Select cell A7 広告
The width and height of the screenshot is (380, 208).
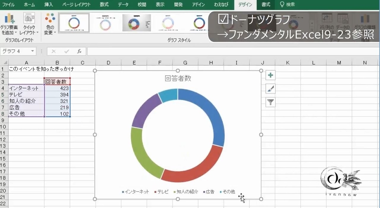[x=26, y=107]
